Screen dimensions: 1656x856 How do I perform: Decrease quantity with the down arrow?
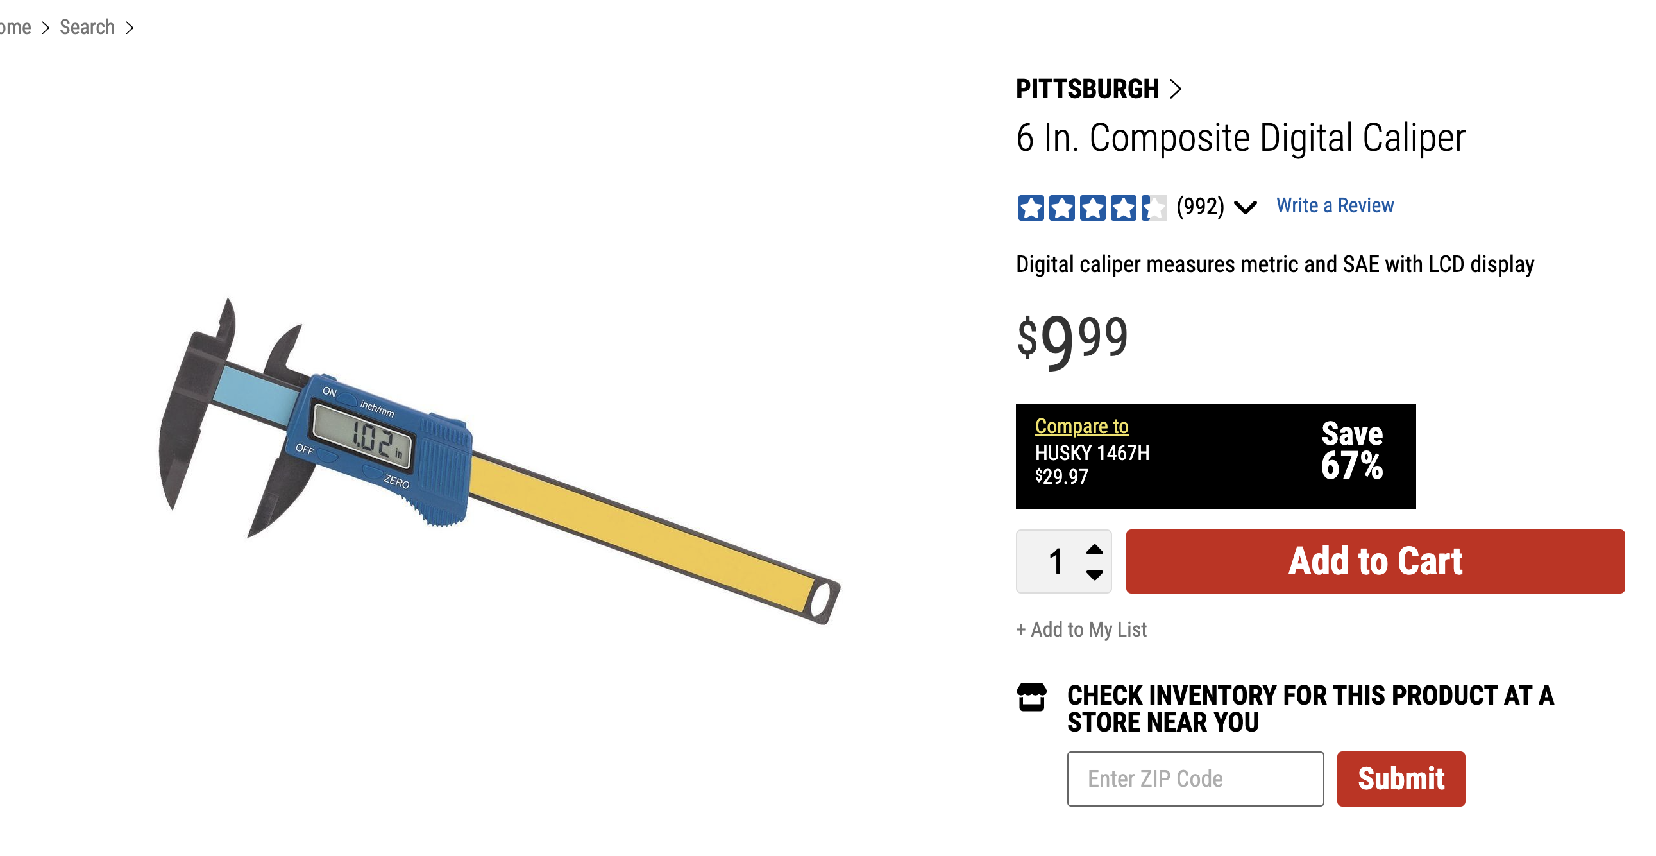(1094, 574)
